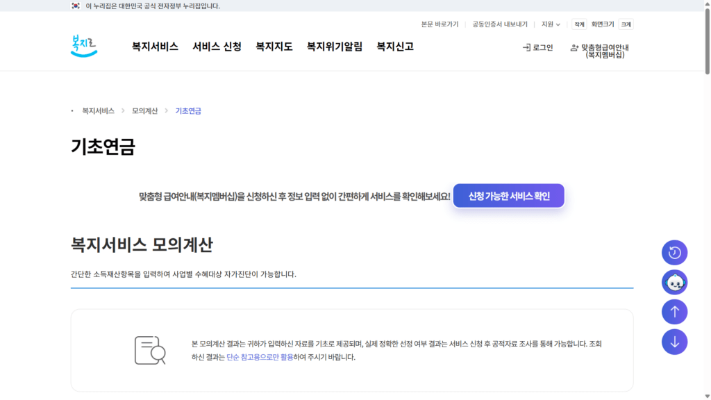Screen dimensions: 711x400
Task: Click the Korean flag icon
Action: click(x=76, y=6)
